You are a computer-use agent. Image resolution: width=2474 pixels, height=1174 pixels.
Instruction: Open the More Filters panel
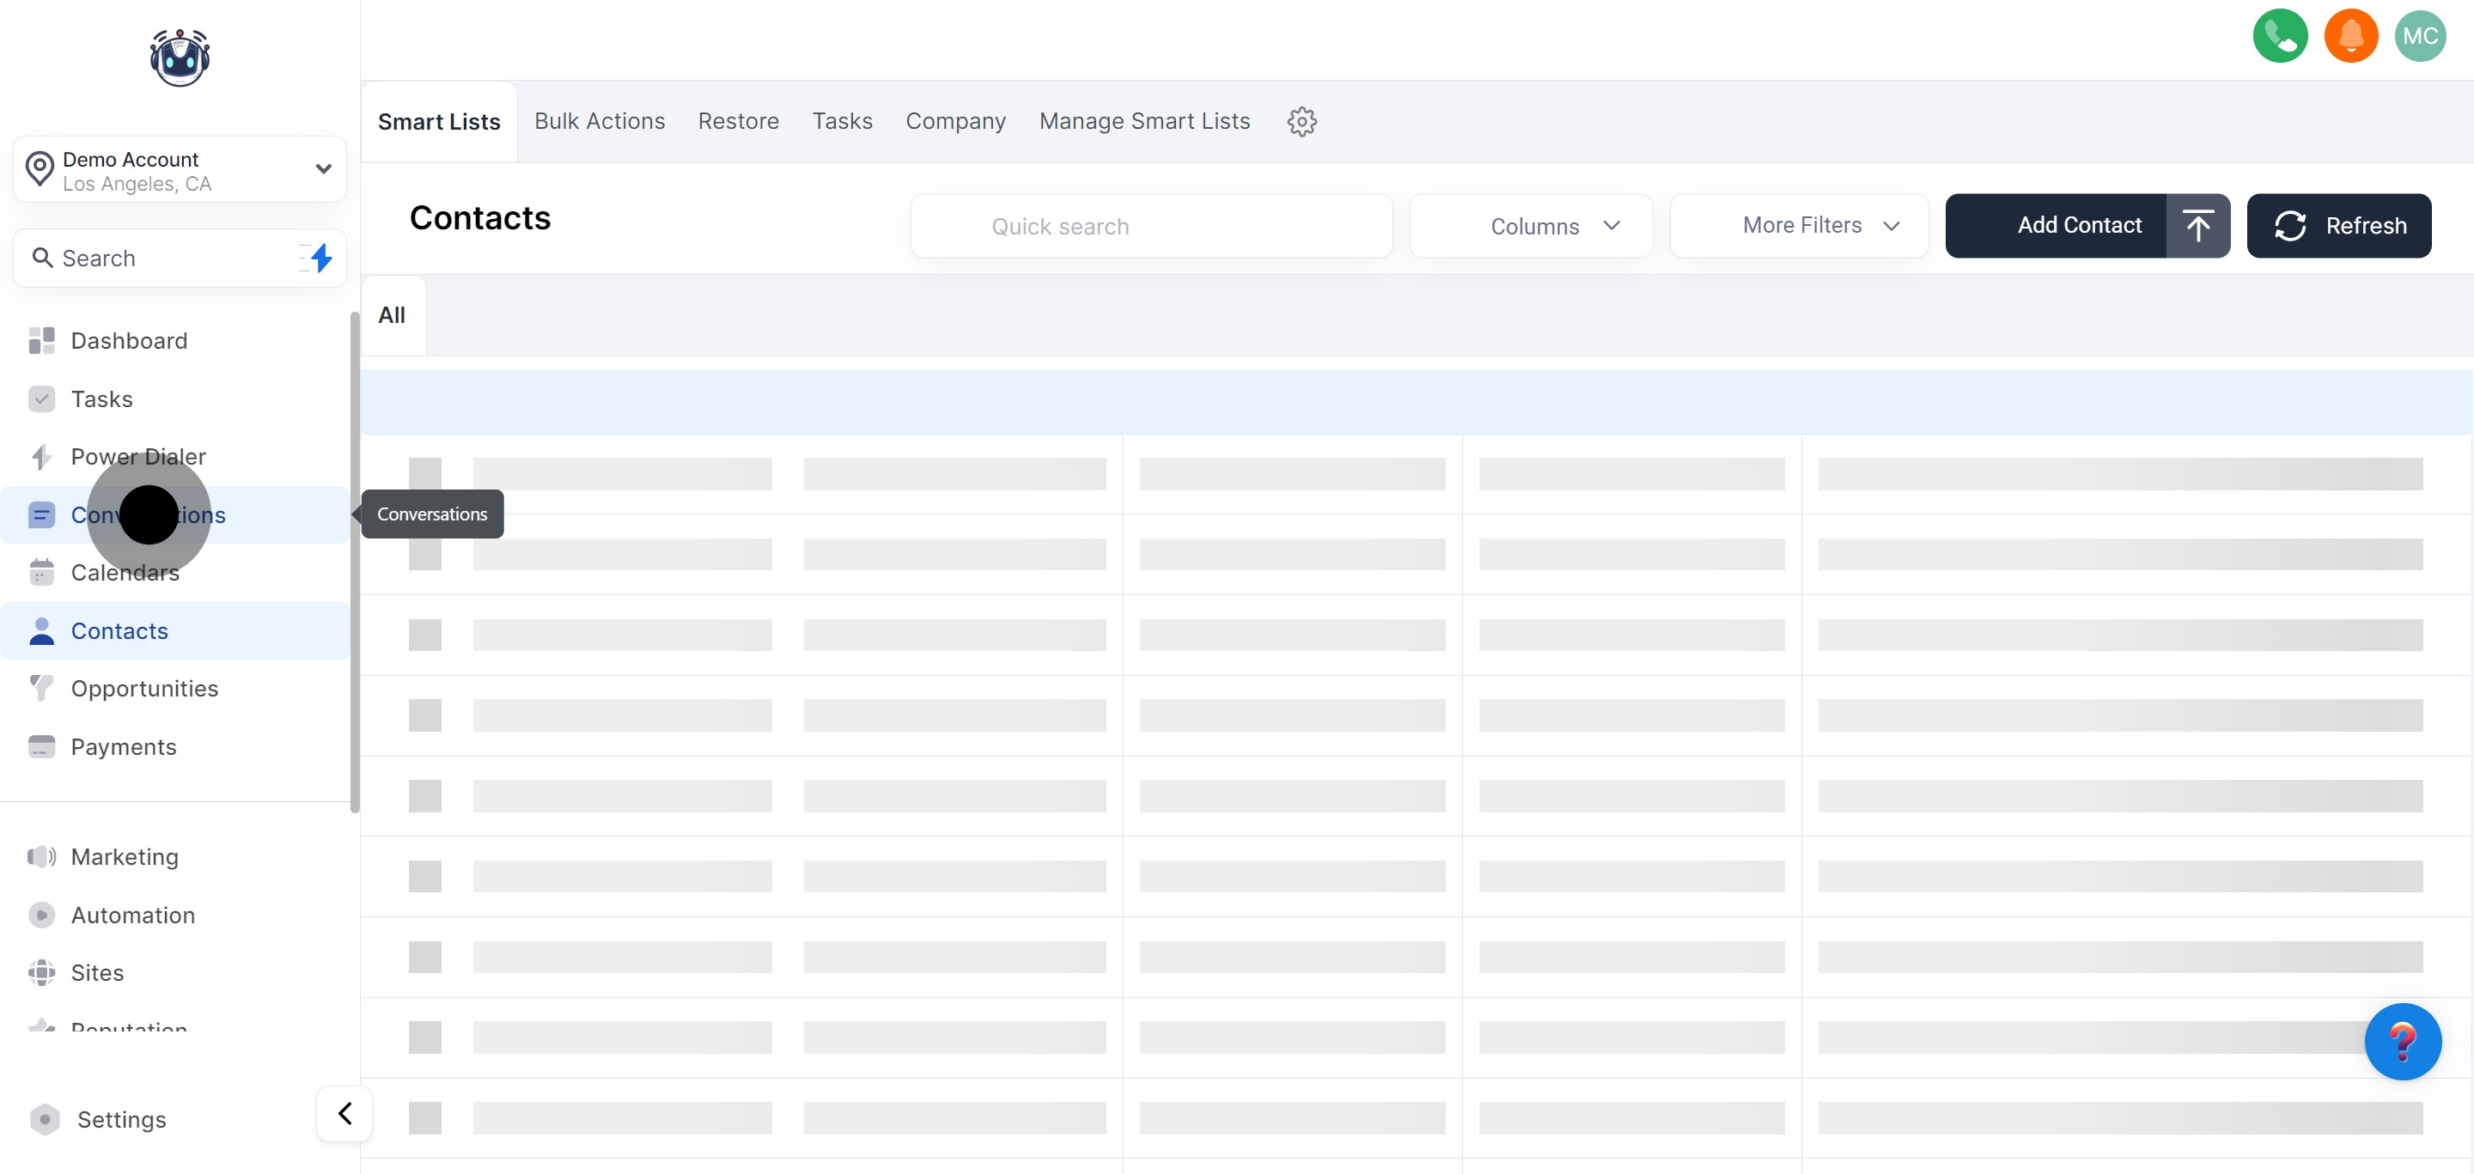click(x=1798, y=226)
